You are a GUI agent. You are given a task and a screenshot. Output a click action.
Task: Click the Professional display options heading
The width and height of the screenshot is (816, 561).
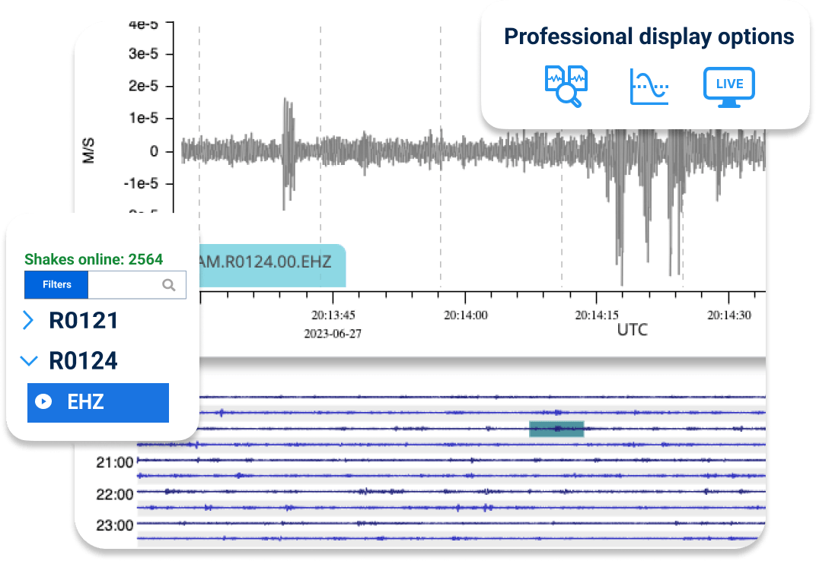tap(648, 36)
